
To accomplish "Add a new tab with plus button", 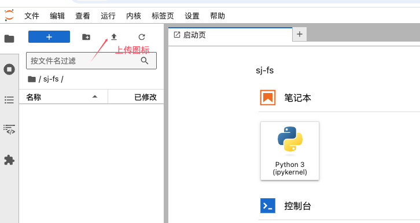I will [300, 34].
